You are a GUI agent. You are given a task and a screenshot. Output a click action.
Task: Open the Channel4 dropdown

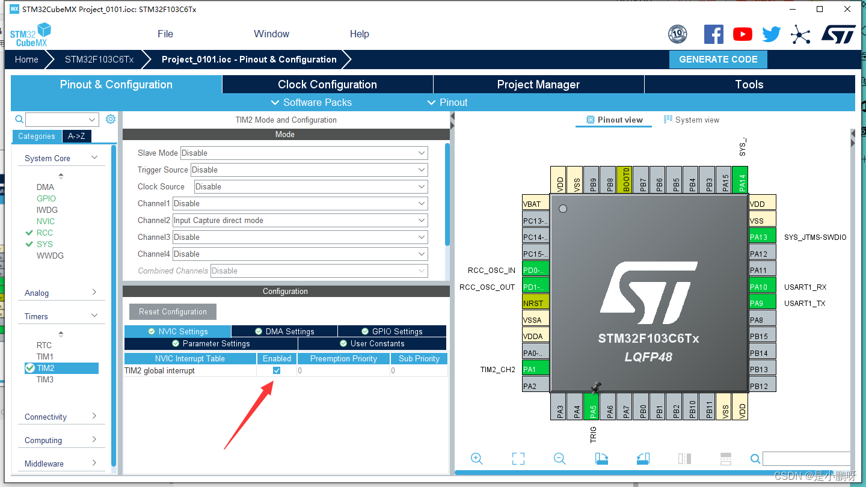click(x=300, y=254)
